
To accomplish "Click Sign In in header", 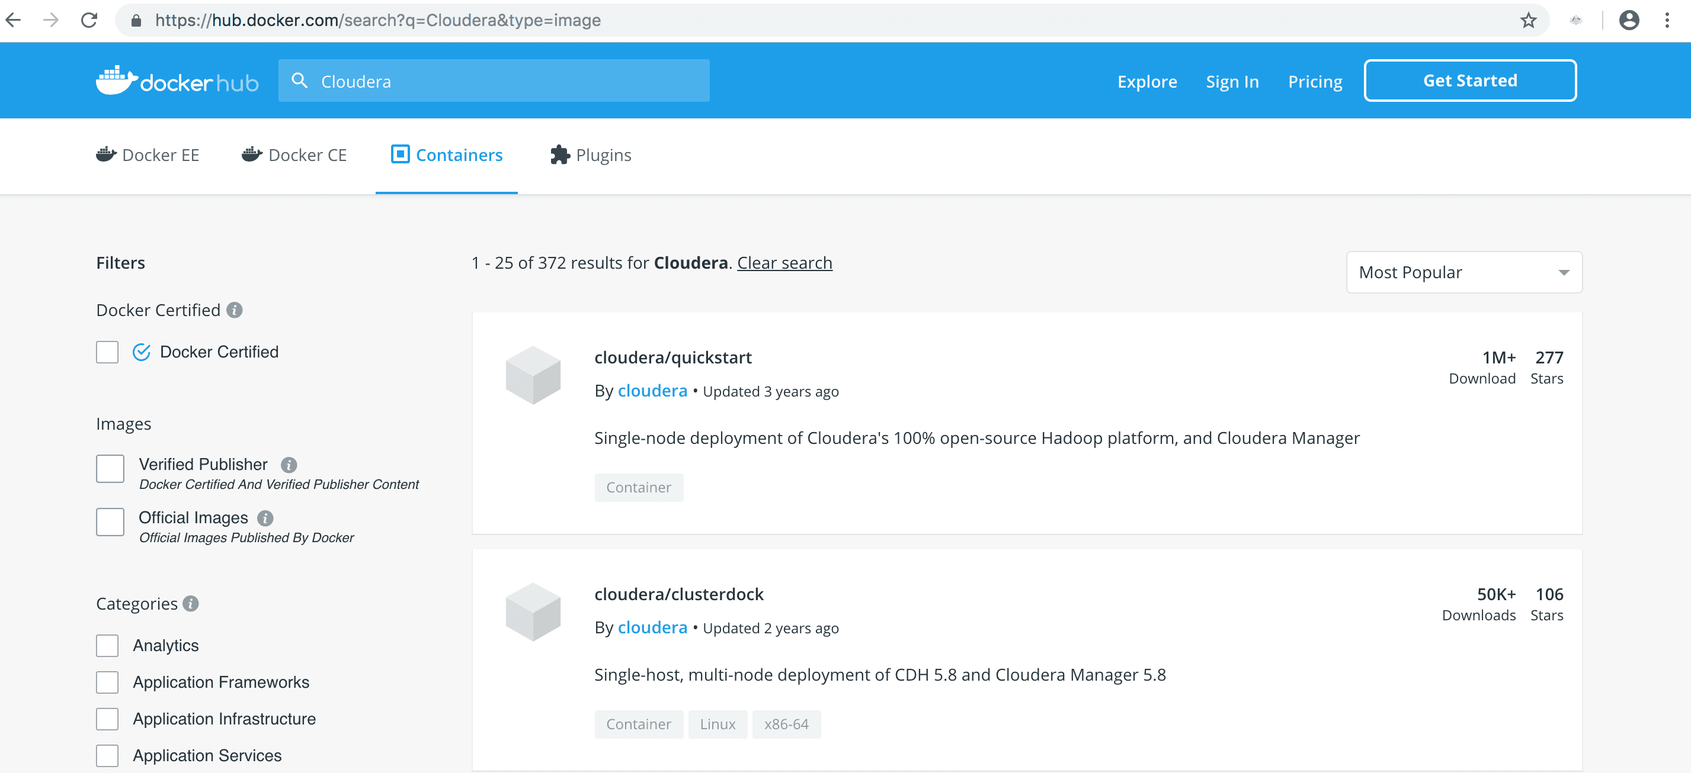I will (1232, 81).
